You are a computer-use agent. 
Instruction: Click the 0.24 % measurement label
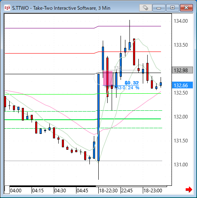[x=131, y=88]
